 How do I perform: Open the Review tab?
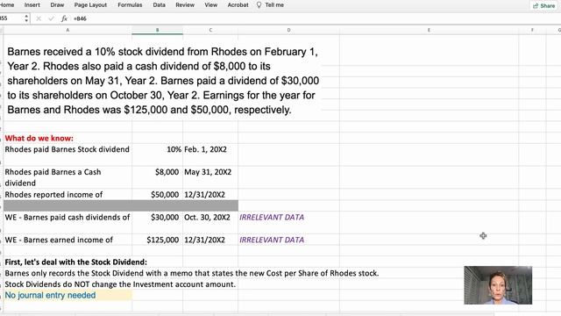185,5
